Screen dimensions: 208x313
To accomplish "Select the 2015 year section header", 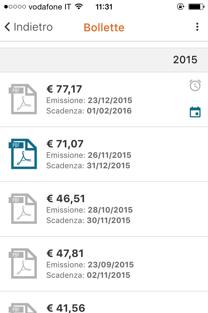I will (185, 60).
